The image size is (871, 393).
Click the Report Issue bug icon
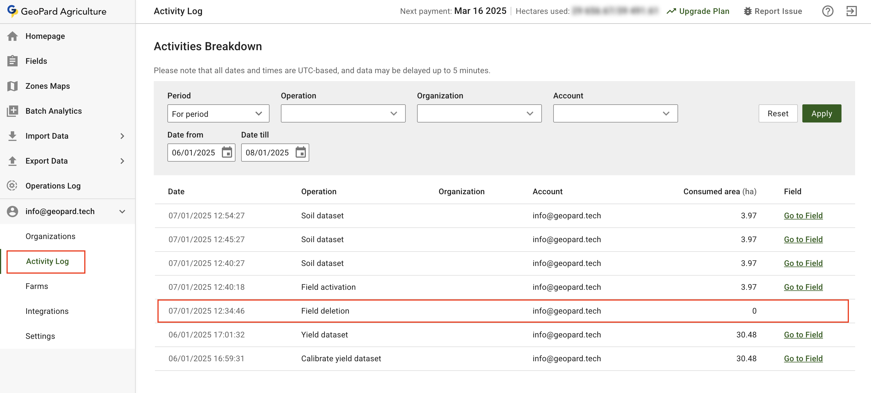tap(748, 11)
